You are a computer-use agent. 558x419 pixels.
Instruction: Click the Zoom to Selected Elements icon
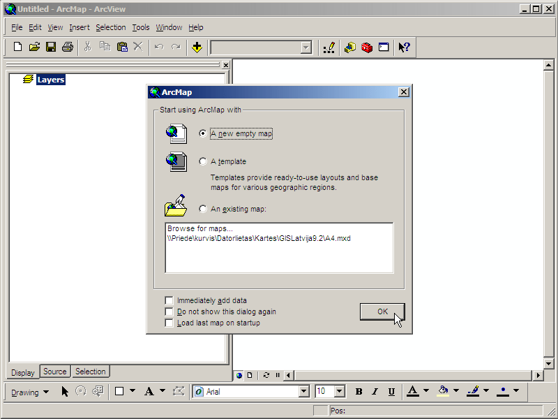click(98, 391)
